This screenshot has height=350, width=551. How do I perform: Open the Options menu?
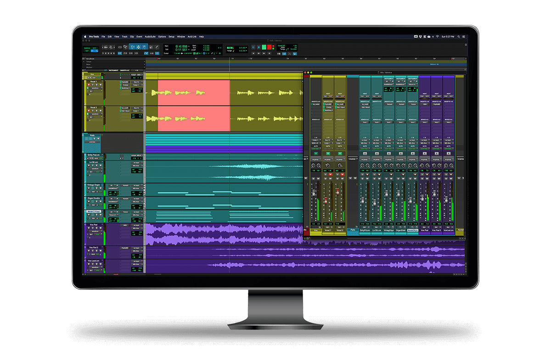tap(162, 37)
